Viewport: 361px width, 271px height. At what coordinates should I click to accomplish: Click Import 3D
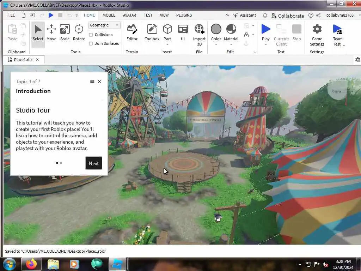199,35
